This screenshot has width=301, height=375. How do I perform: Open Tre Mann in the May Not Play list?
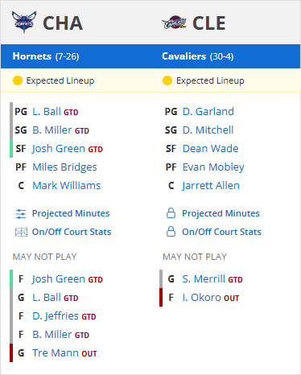56,353
